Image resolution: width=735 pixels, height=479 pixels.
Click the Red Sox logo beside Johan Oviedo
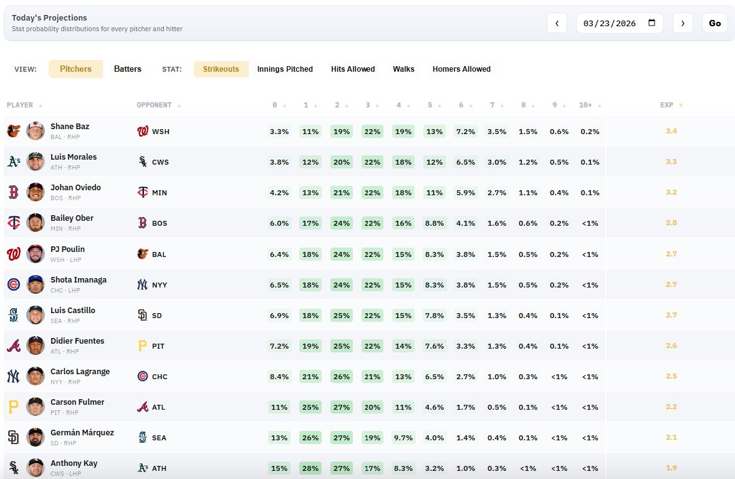pyautogui.click(x=13, y=192)
